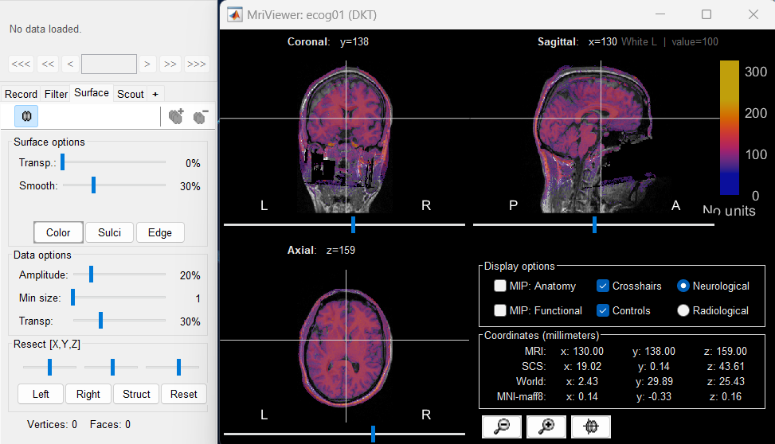The image size is (775, 444).
Task: Select the cortex surface icon in toolbar
Action: pyautogui.click(x=26, y=116)
